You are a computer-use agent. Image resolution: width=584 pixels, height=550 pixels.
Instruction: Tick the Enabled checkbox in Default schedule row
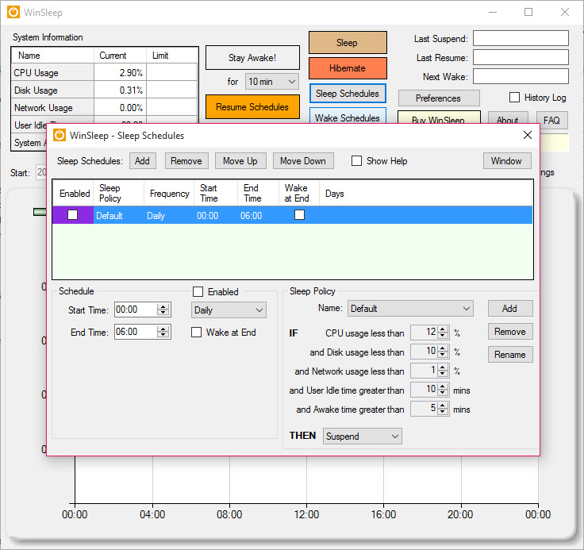click(73, 214)
